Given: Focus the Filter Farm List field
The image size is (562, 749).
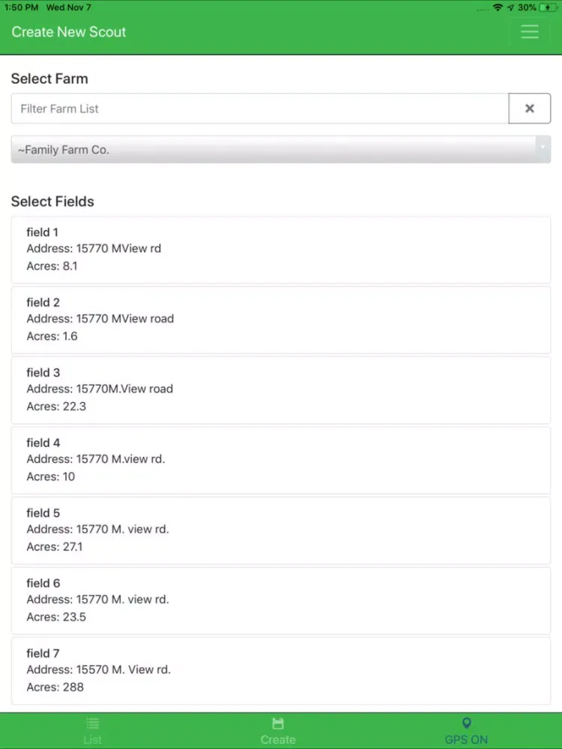Looking at the screenshot, I should pos(260,109).
